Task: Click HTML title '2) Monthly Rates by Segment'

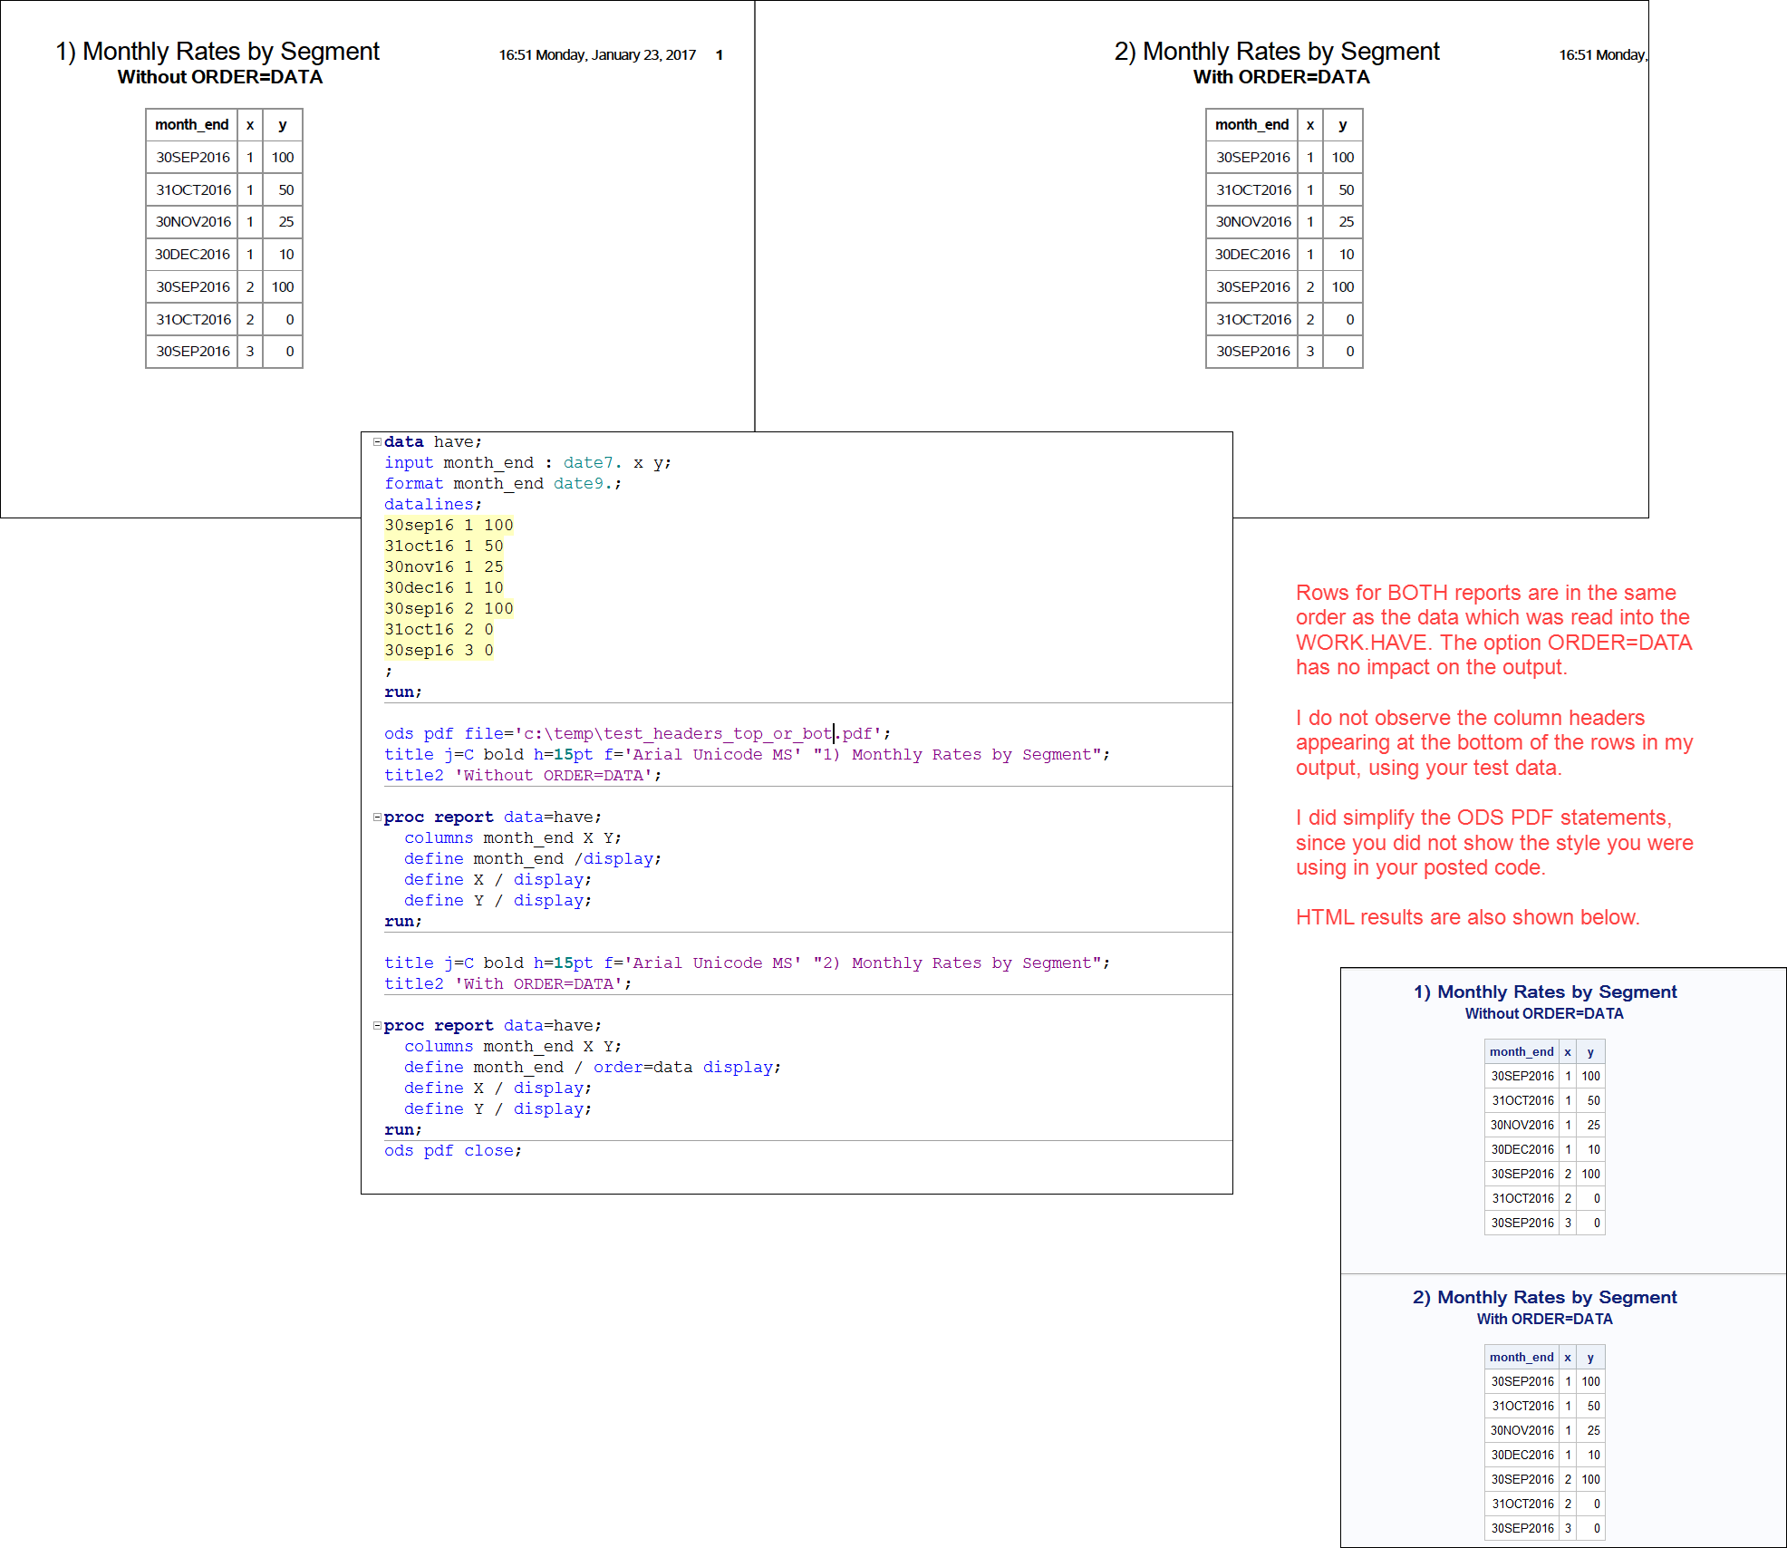Action: [x=1544, y=1298]
